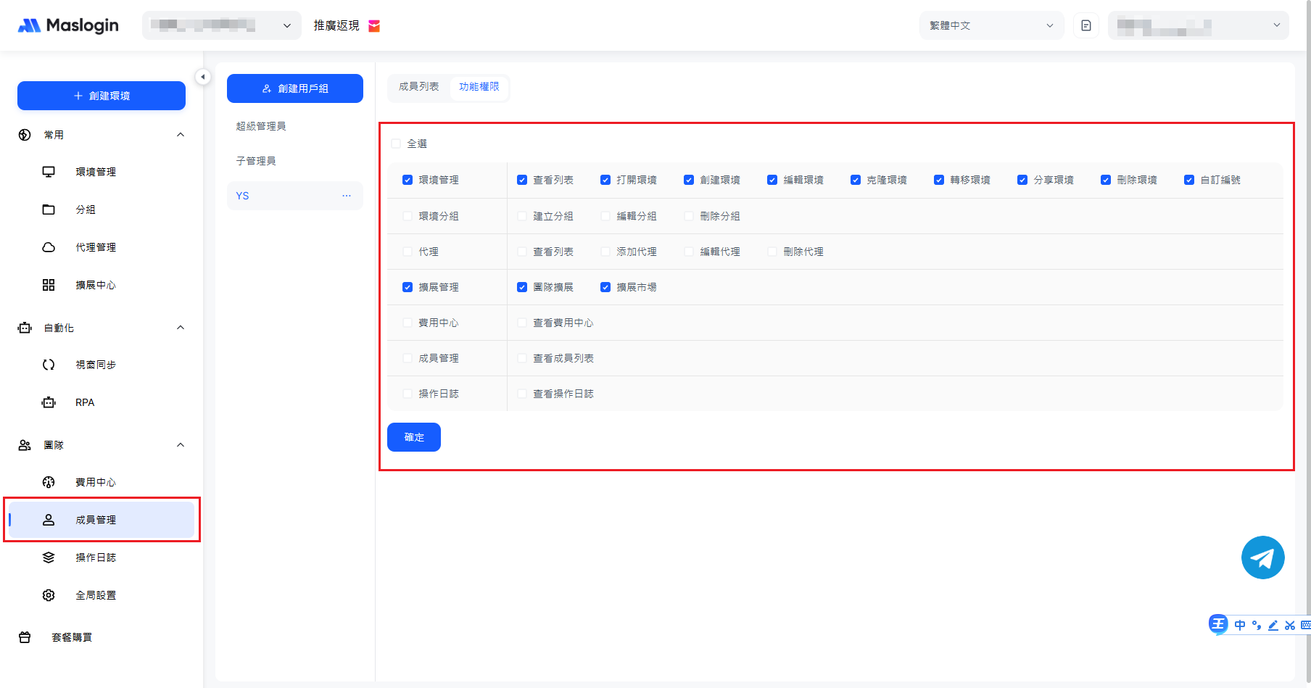Click the sidebar collapse arrow icon
This screenshot has height=688, width=1311.
(203, 77)
